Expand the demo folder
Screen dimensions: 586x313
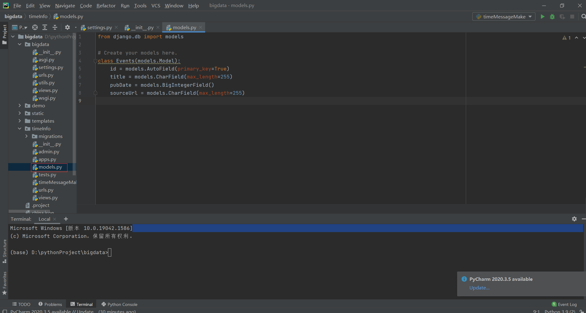pos(20,105)
